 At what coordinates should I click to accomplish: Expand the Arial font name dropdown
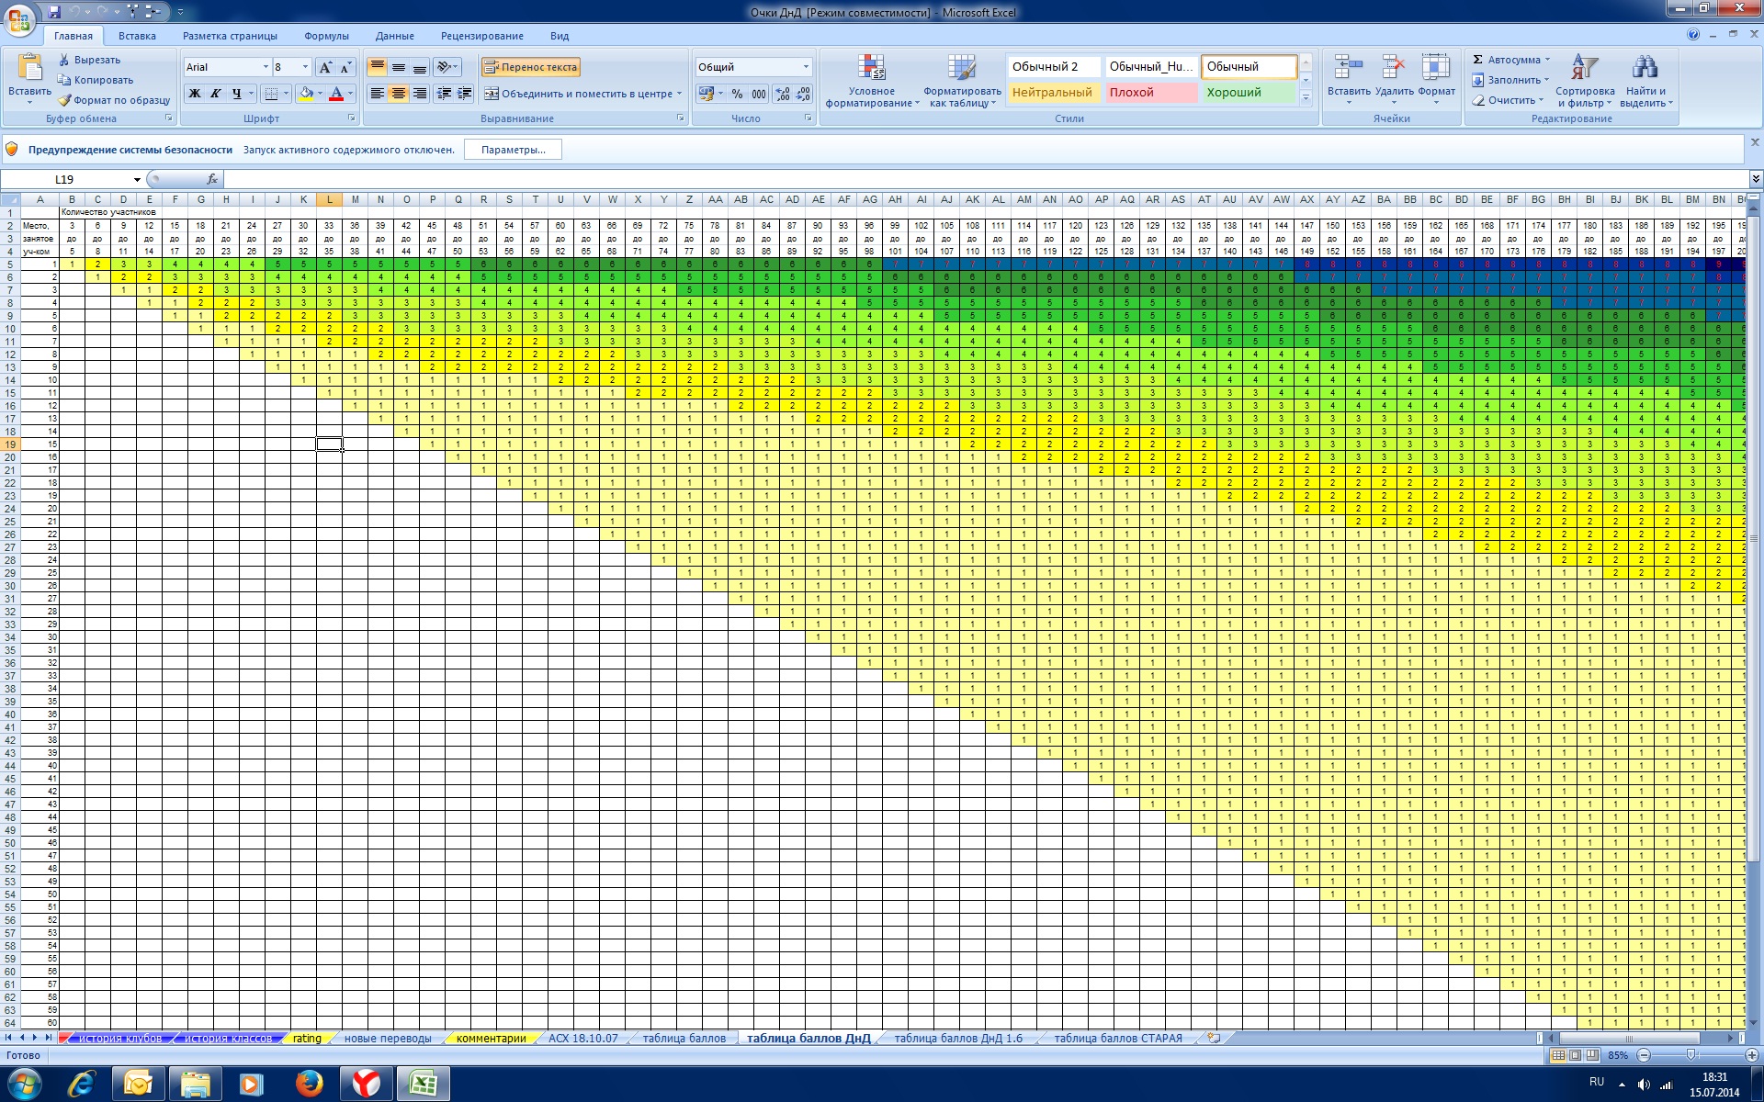click(x=266, y=67)
